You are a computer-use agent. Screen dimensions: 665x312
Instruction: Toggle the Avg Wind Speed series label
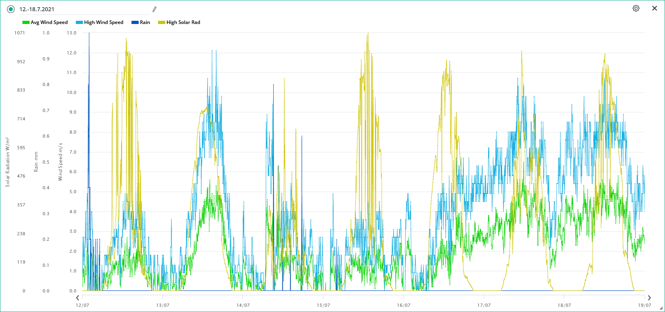[x=49, y=22]
